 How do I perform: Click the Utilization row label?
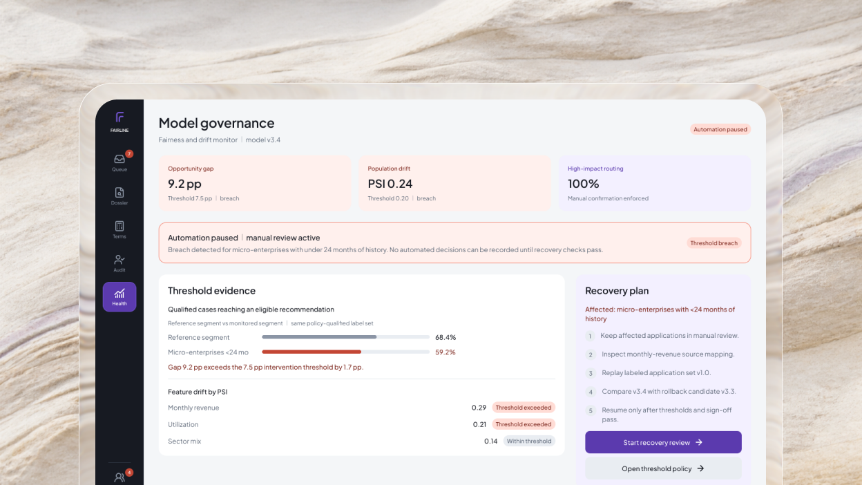183,424
